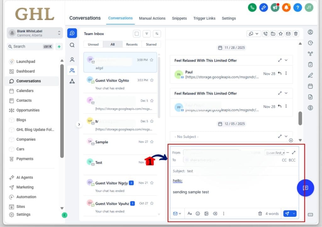This screenshot has height=227, width=322.
Task: Open the Starred filter tab
Action: click(151, 44)
